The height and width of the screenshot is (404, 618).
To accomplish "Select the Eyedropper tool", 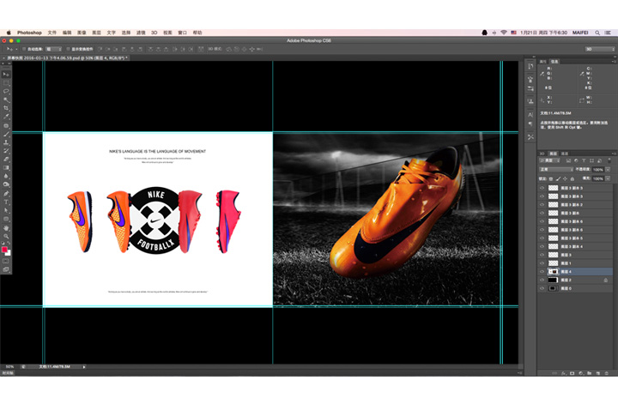I will (6, 117).
